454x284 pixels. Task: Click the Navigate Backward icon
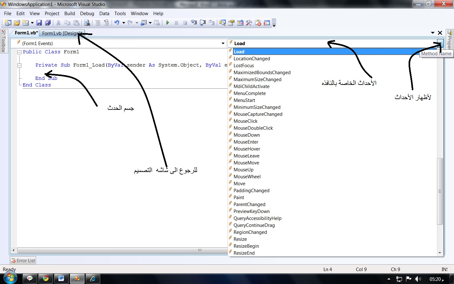pyautogui.click(x=144, y=23)
